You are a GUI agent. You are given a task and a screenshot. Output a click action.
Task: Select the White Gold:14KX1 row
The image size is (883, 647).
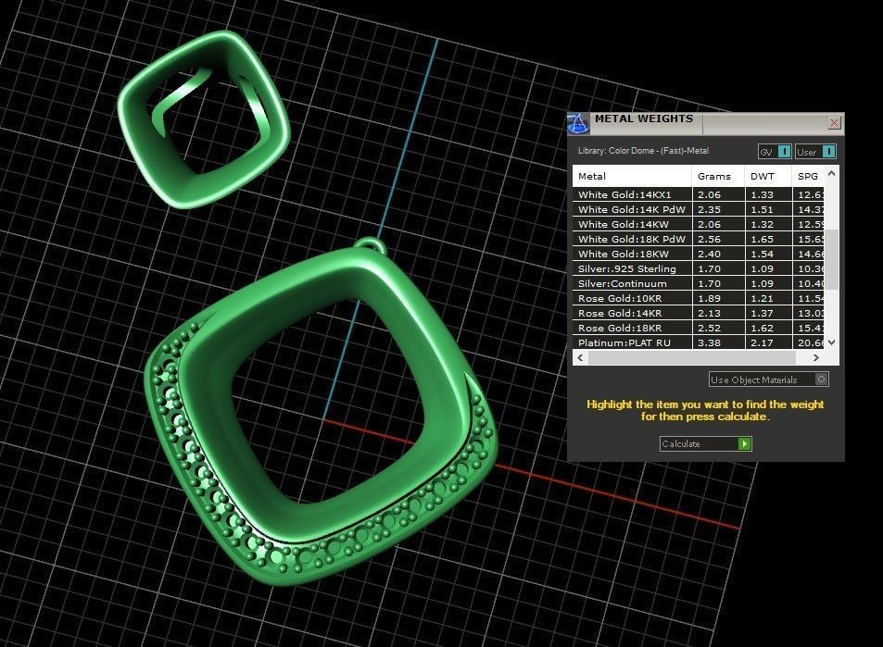(699, 194)
